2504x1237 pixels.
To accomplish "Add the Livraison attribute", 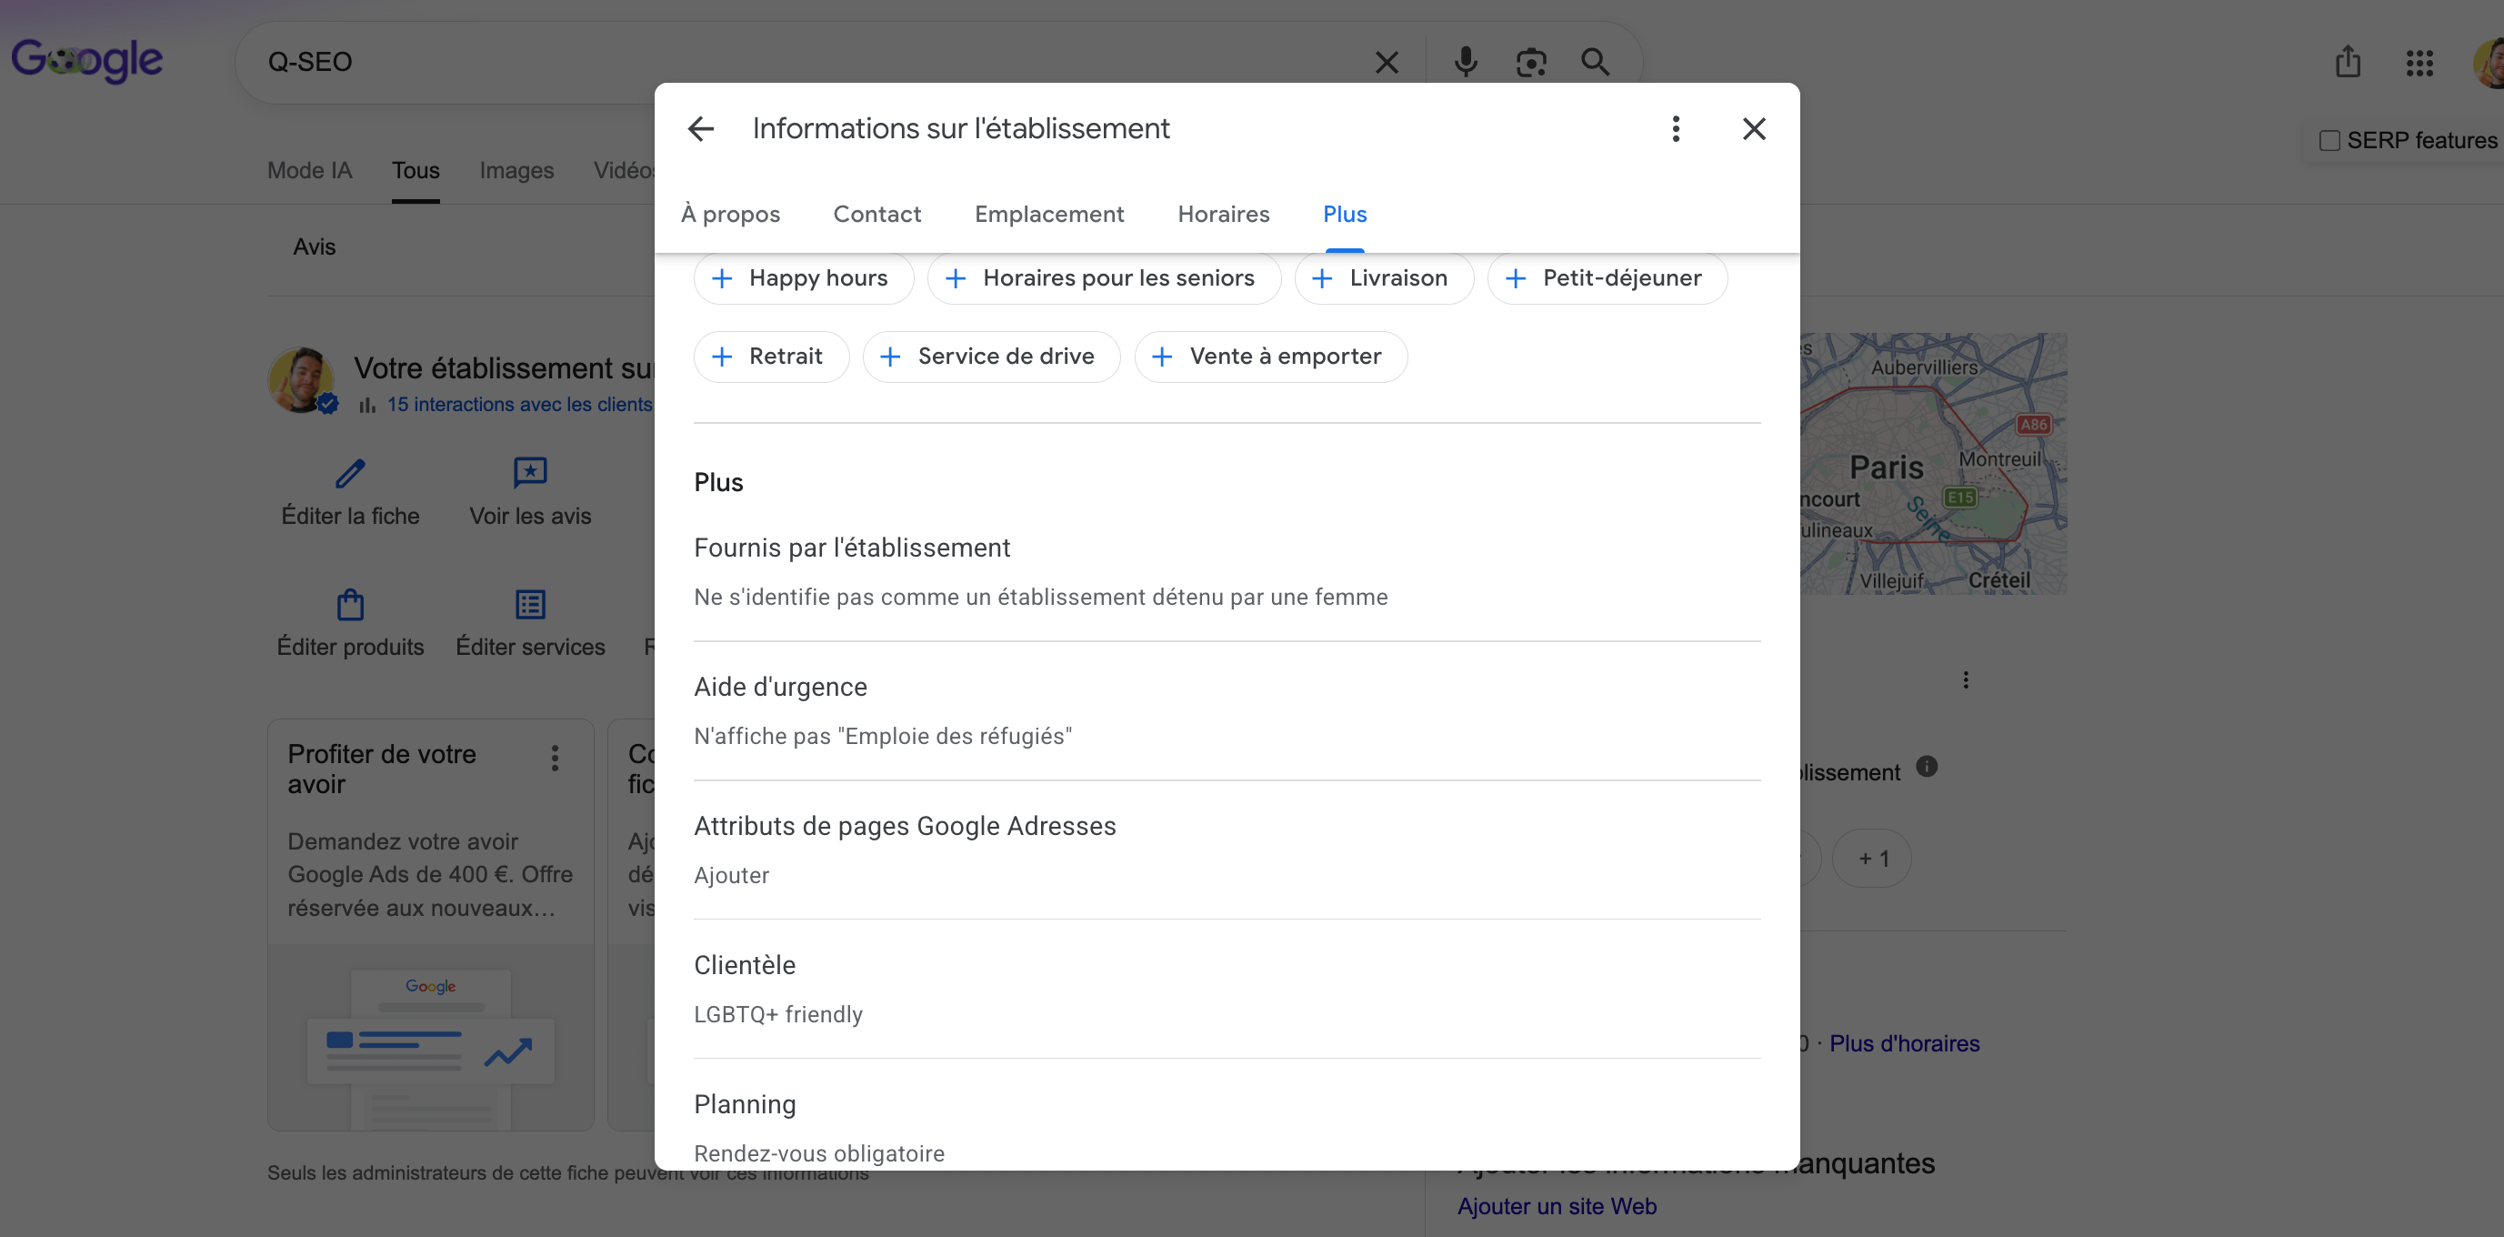I will (x=1383, y=278).
